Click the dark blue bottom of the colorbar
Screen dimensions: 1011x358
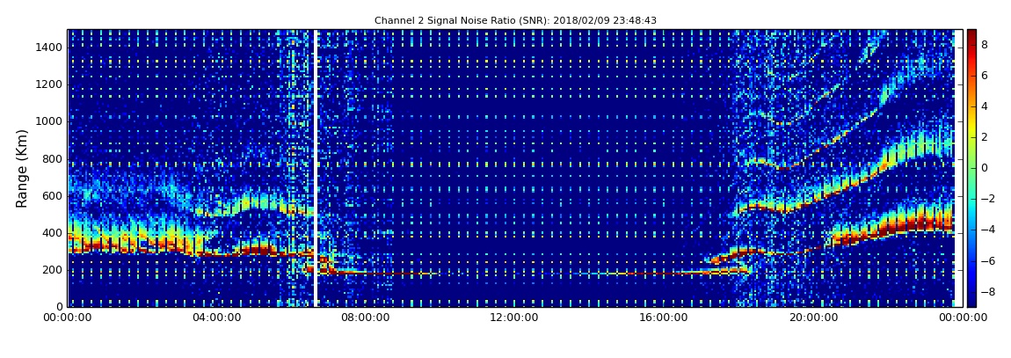971,299
